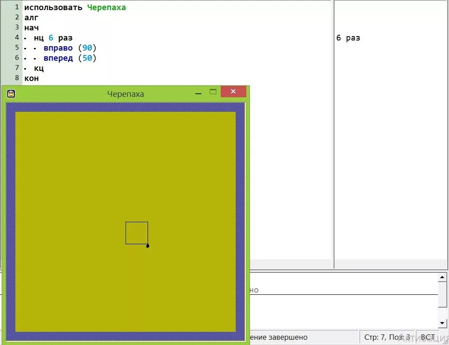Click the Черепаха window title text
Viewport: 449px width, 345px height.
(x=126, y=94)
